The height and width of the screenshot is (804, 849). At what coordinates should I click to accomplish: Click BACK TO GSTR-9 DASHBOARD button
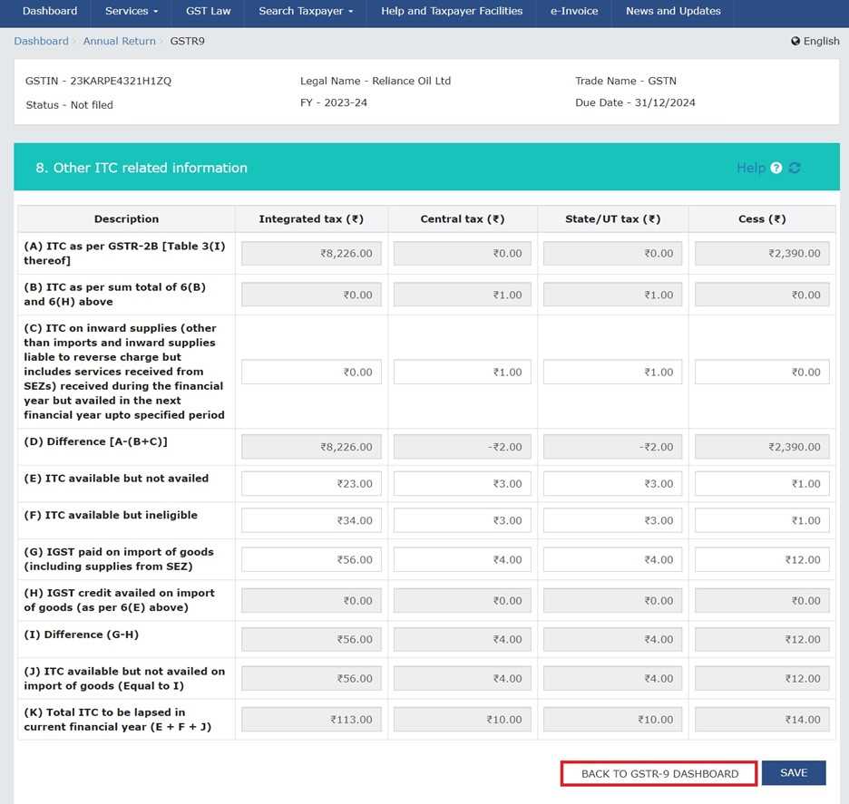pos(659,774)
